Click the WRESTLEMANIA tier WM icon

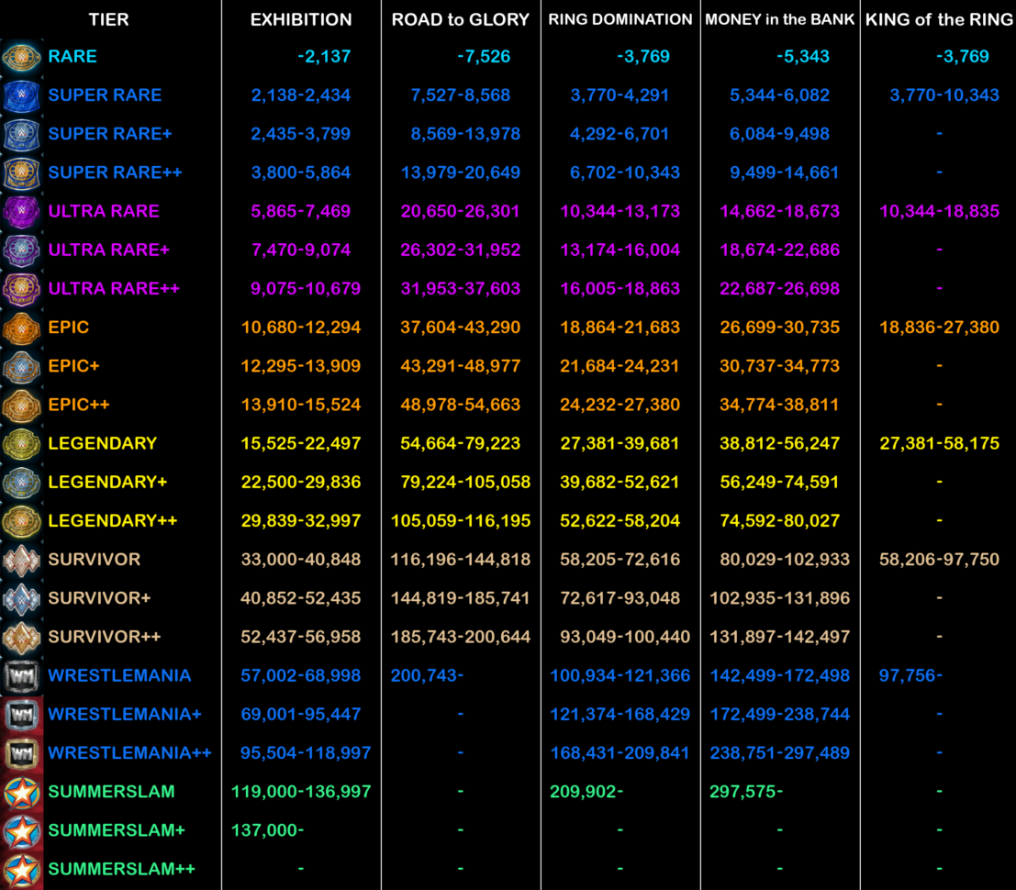(x=21, y=676)
